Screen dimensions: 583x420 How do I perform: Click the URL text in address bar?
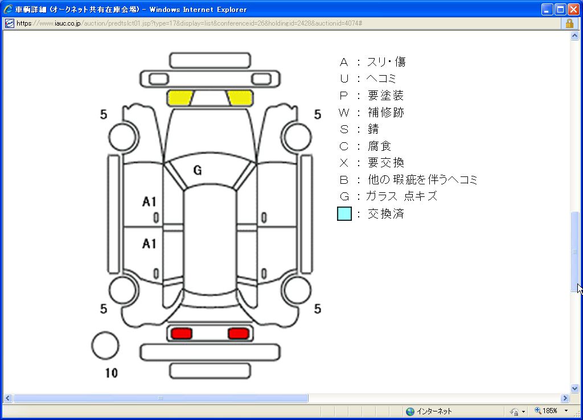(x=188, y=23)
